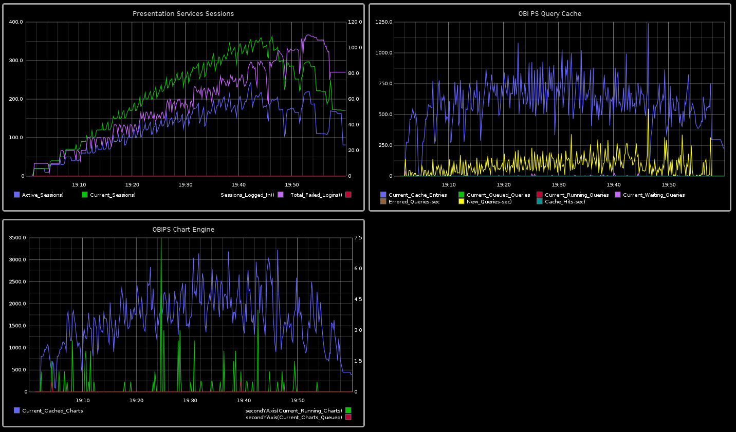The width and height of the screenshot is (736, 432).
Task: Click the Current_Waiting_Queries legend label
Action: click(x=654, y=195)
